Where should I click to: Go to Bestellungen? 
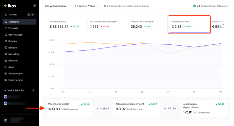(20, 35)
